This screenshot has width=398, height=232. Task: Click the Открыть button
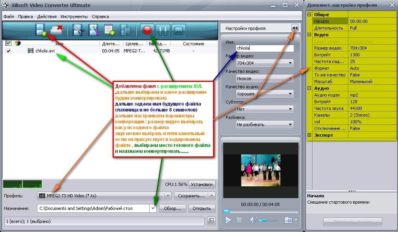(x=202, y=208)
